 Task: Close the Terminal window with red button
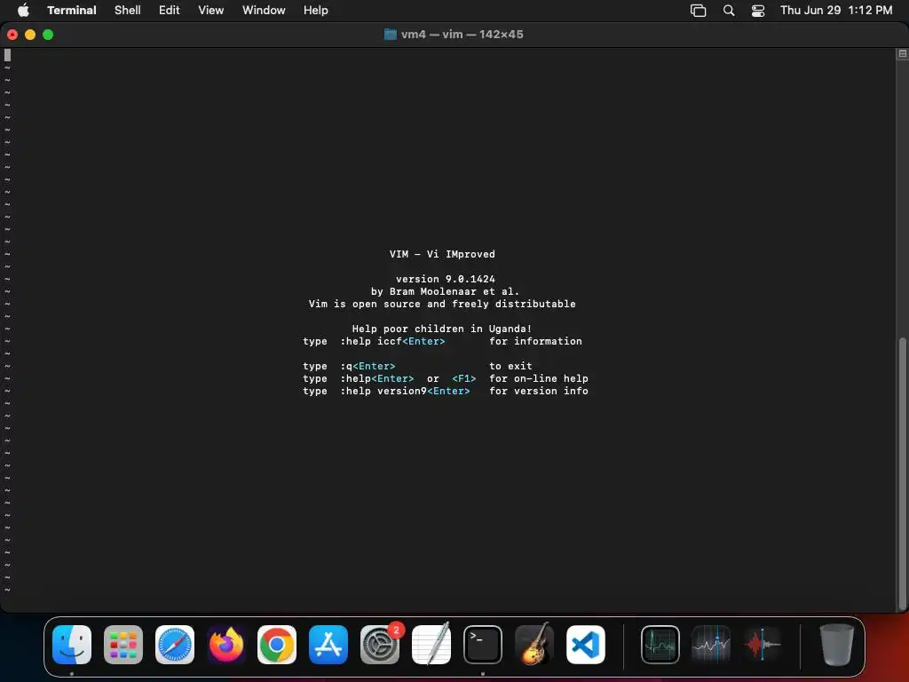point(12,35)
